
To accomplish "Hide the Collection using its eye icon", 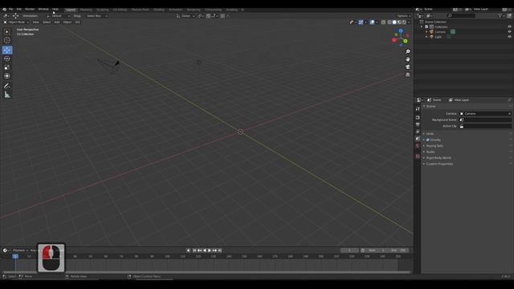I will [509, 26].
